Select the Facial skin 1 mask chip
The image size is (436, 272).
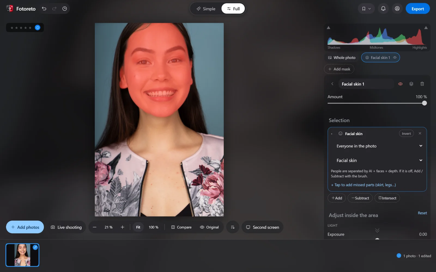pyautogui.click(x=380, y=58)
